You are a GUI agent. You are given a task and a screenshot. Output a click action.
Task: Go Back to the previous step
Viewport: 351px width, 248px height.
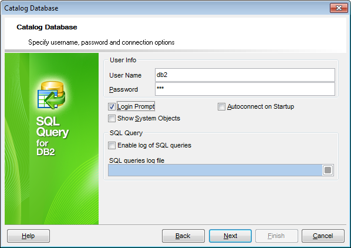pyautogui.click(x=183, y=236)
